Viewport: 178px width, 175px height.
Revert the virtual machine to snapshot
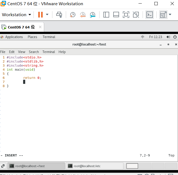[83, 15]
